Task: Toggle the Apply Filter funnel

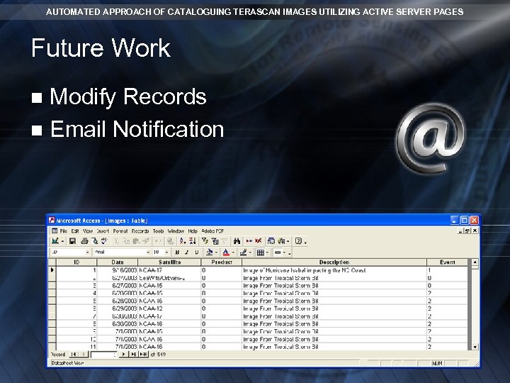Action: (x=225, y=241)
